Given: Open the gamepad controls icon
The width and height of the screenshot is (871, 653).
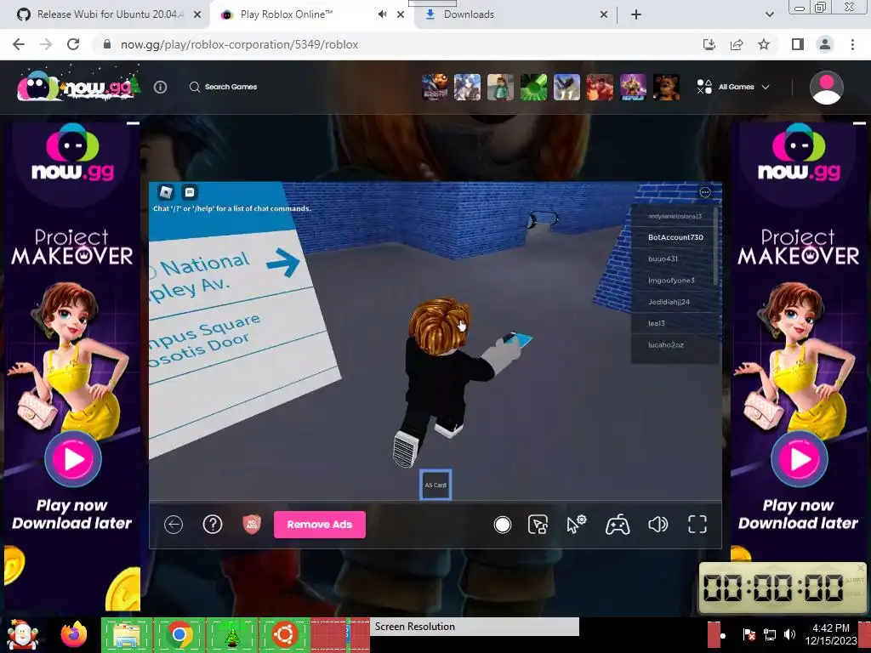Looking at the screenshot, I should click(x=618, y=525).
